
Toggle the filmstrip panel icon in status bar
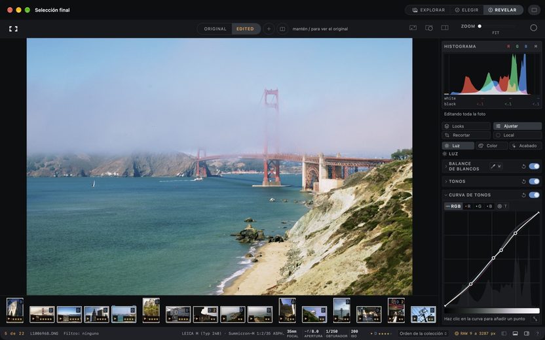click(515, 333)
